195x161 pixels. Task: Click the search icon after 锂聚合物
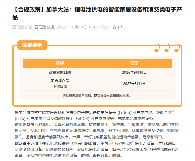point(173,111)
